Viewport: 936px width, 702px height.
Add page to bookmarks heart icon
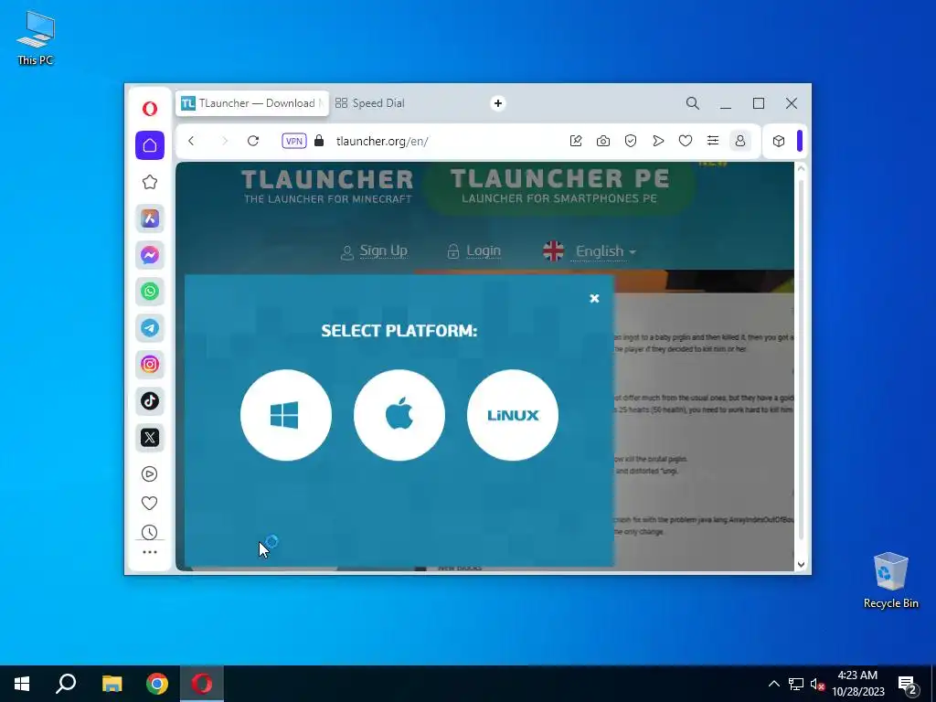coord(686,141)
